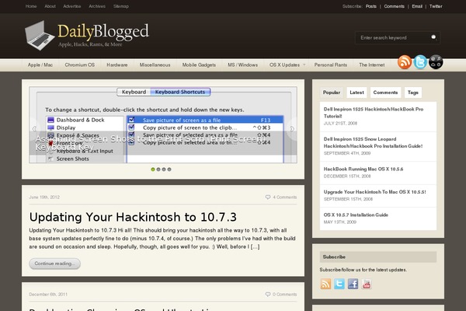Click the slider next arrow

(292, 128)
